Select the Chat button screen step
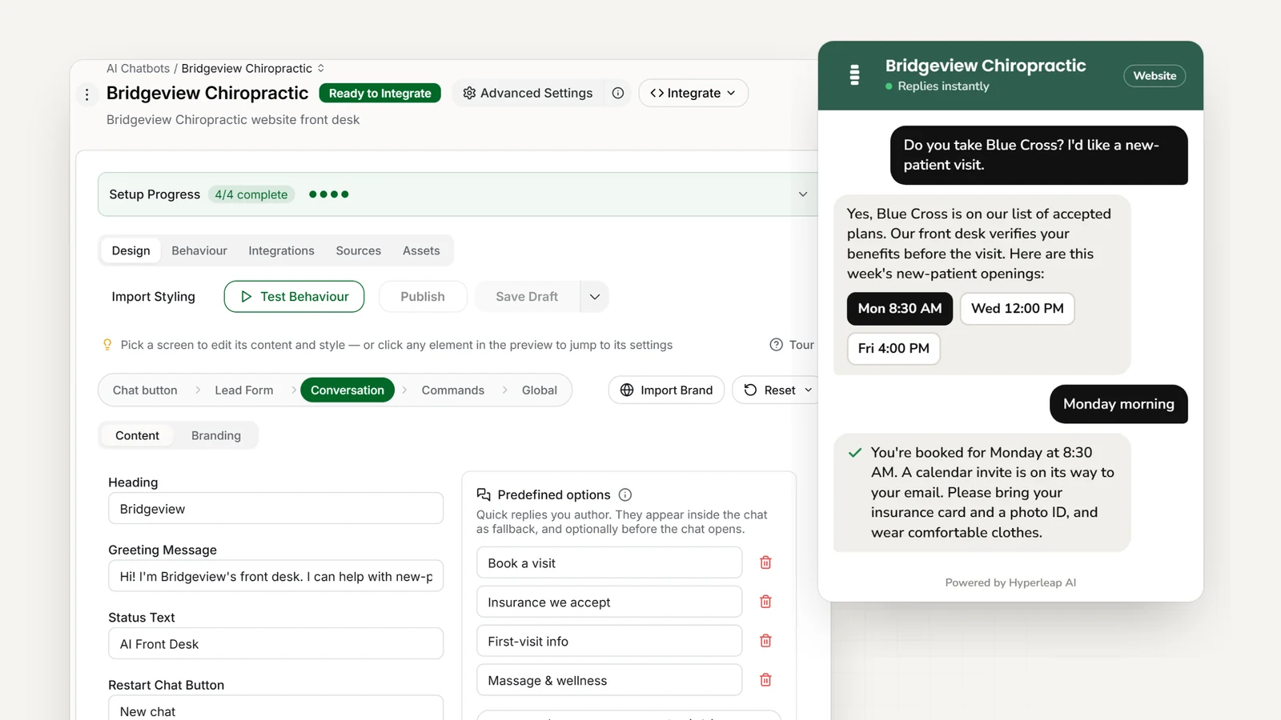 point(145,390)
